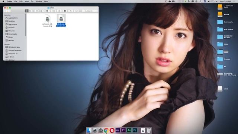Viewport: 238px width, 134px height.
Task: Select the jdk-9_osx-x64_bin.dmg file
Action: [x=61, y=21]
